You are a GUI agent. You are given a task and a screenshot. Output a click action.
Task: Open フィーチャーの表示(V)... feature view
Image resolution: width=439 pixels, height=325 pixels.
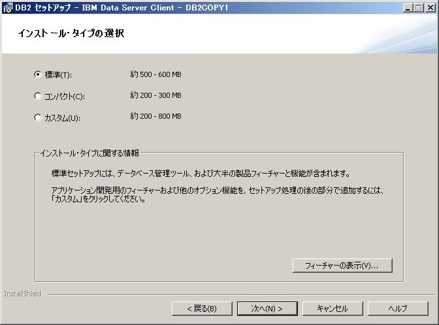pyautogui.click(x=342, y=265)
